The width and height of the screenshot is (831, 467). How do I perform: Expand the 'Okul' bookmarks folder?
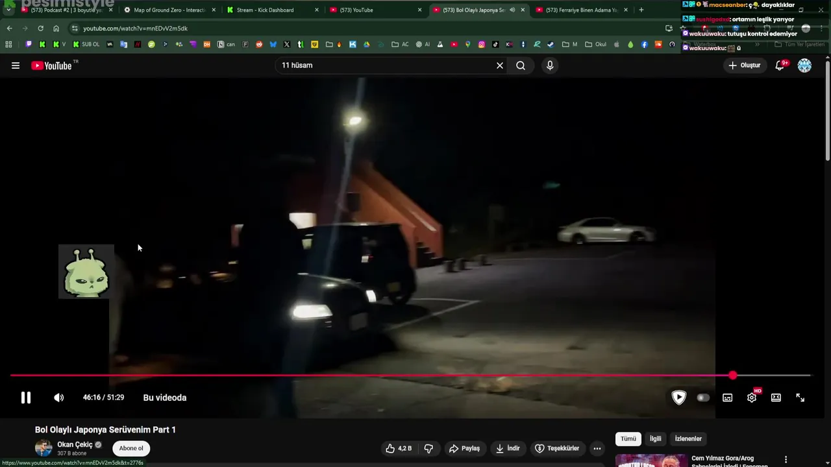pos(595,45)
